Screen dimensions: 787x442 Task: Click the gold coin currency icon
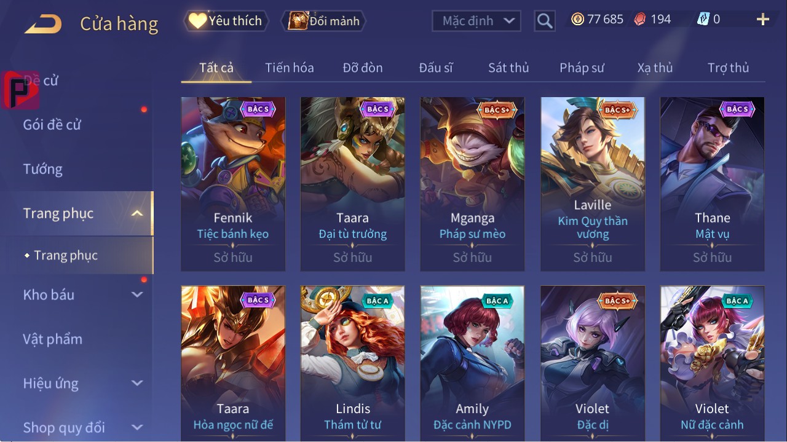[577, 19]
